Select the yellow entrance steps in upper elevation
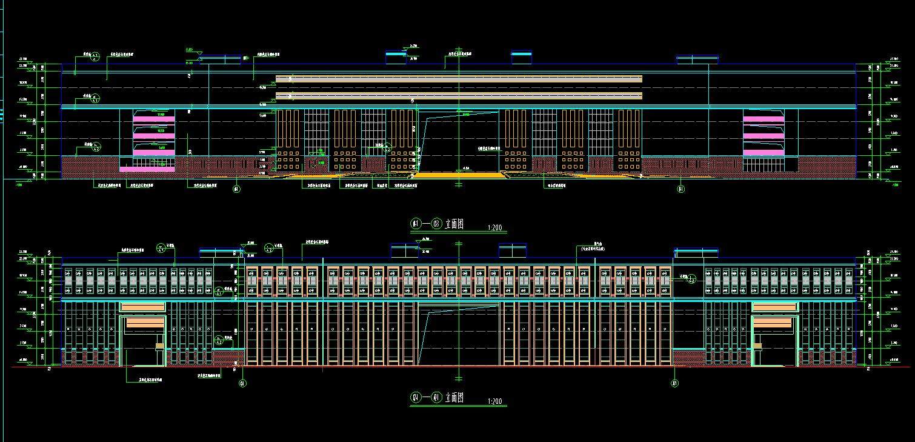This screenshot has width=915, height=442. point(459,175)
